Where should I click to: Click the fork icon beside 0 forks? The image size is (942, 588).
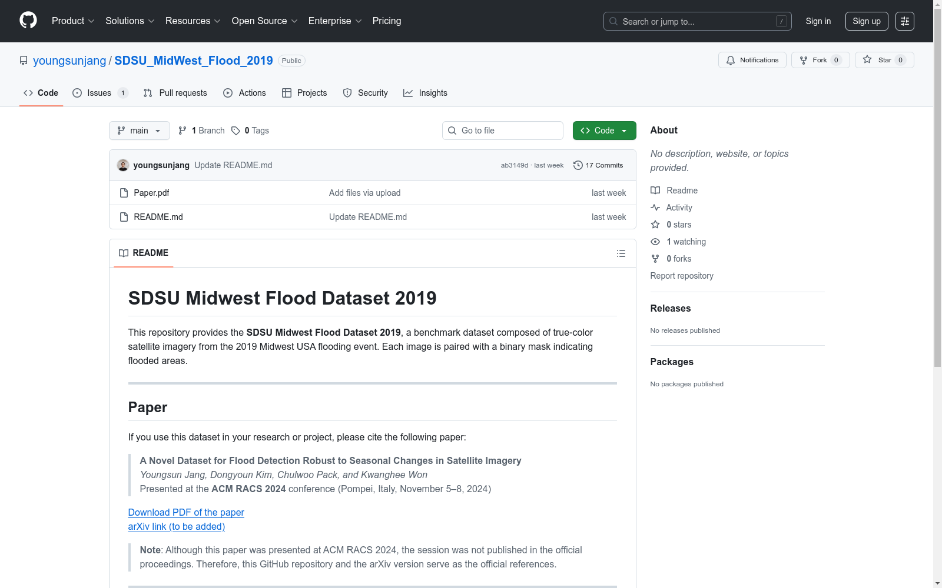(x=655, y=259)
